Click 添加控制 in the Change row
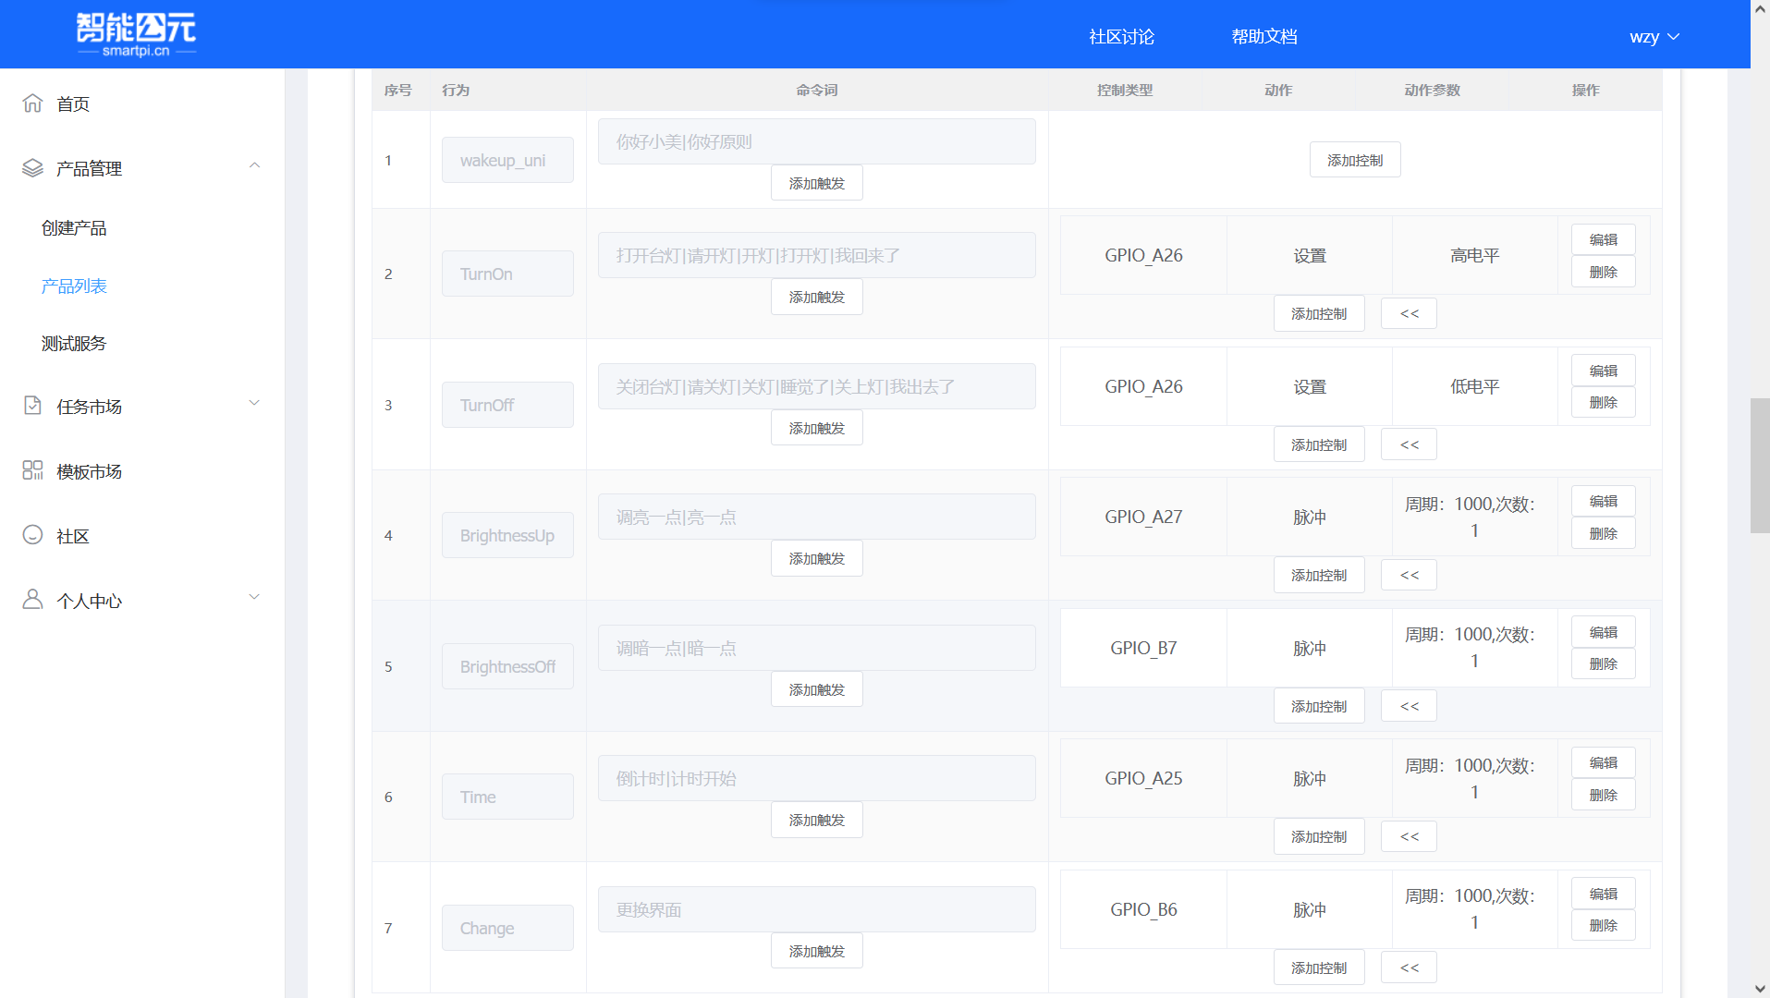The image size is (1770, 998). coord(1319,968)
